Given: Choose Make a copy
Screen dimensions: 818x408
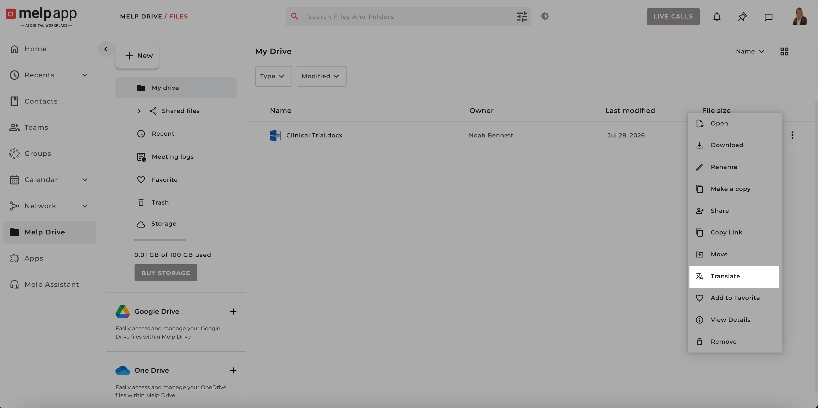Looking at the screenshot, I should click(x=734, y=189).
